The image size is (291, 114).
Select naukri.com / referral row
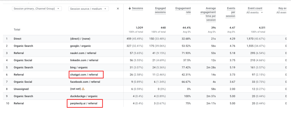pos(85,53)
